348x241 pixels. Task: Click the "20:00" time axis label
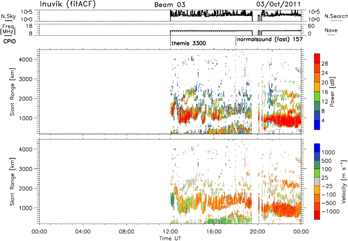[x=258, y=232]
